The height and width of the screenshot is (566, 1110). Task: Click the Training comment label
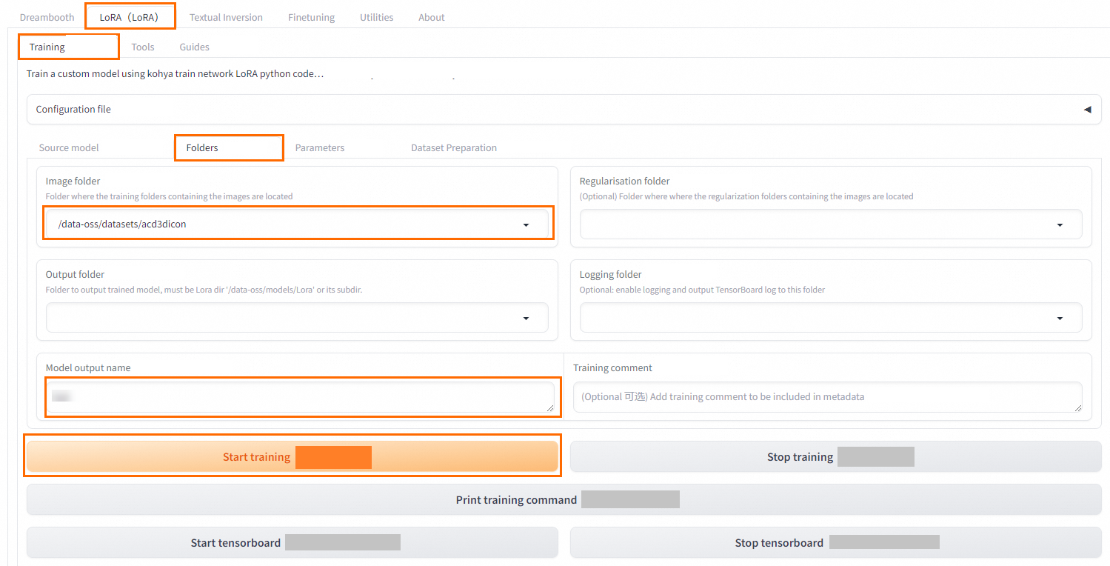pyautogui.click(x=612, y=367)
